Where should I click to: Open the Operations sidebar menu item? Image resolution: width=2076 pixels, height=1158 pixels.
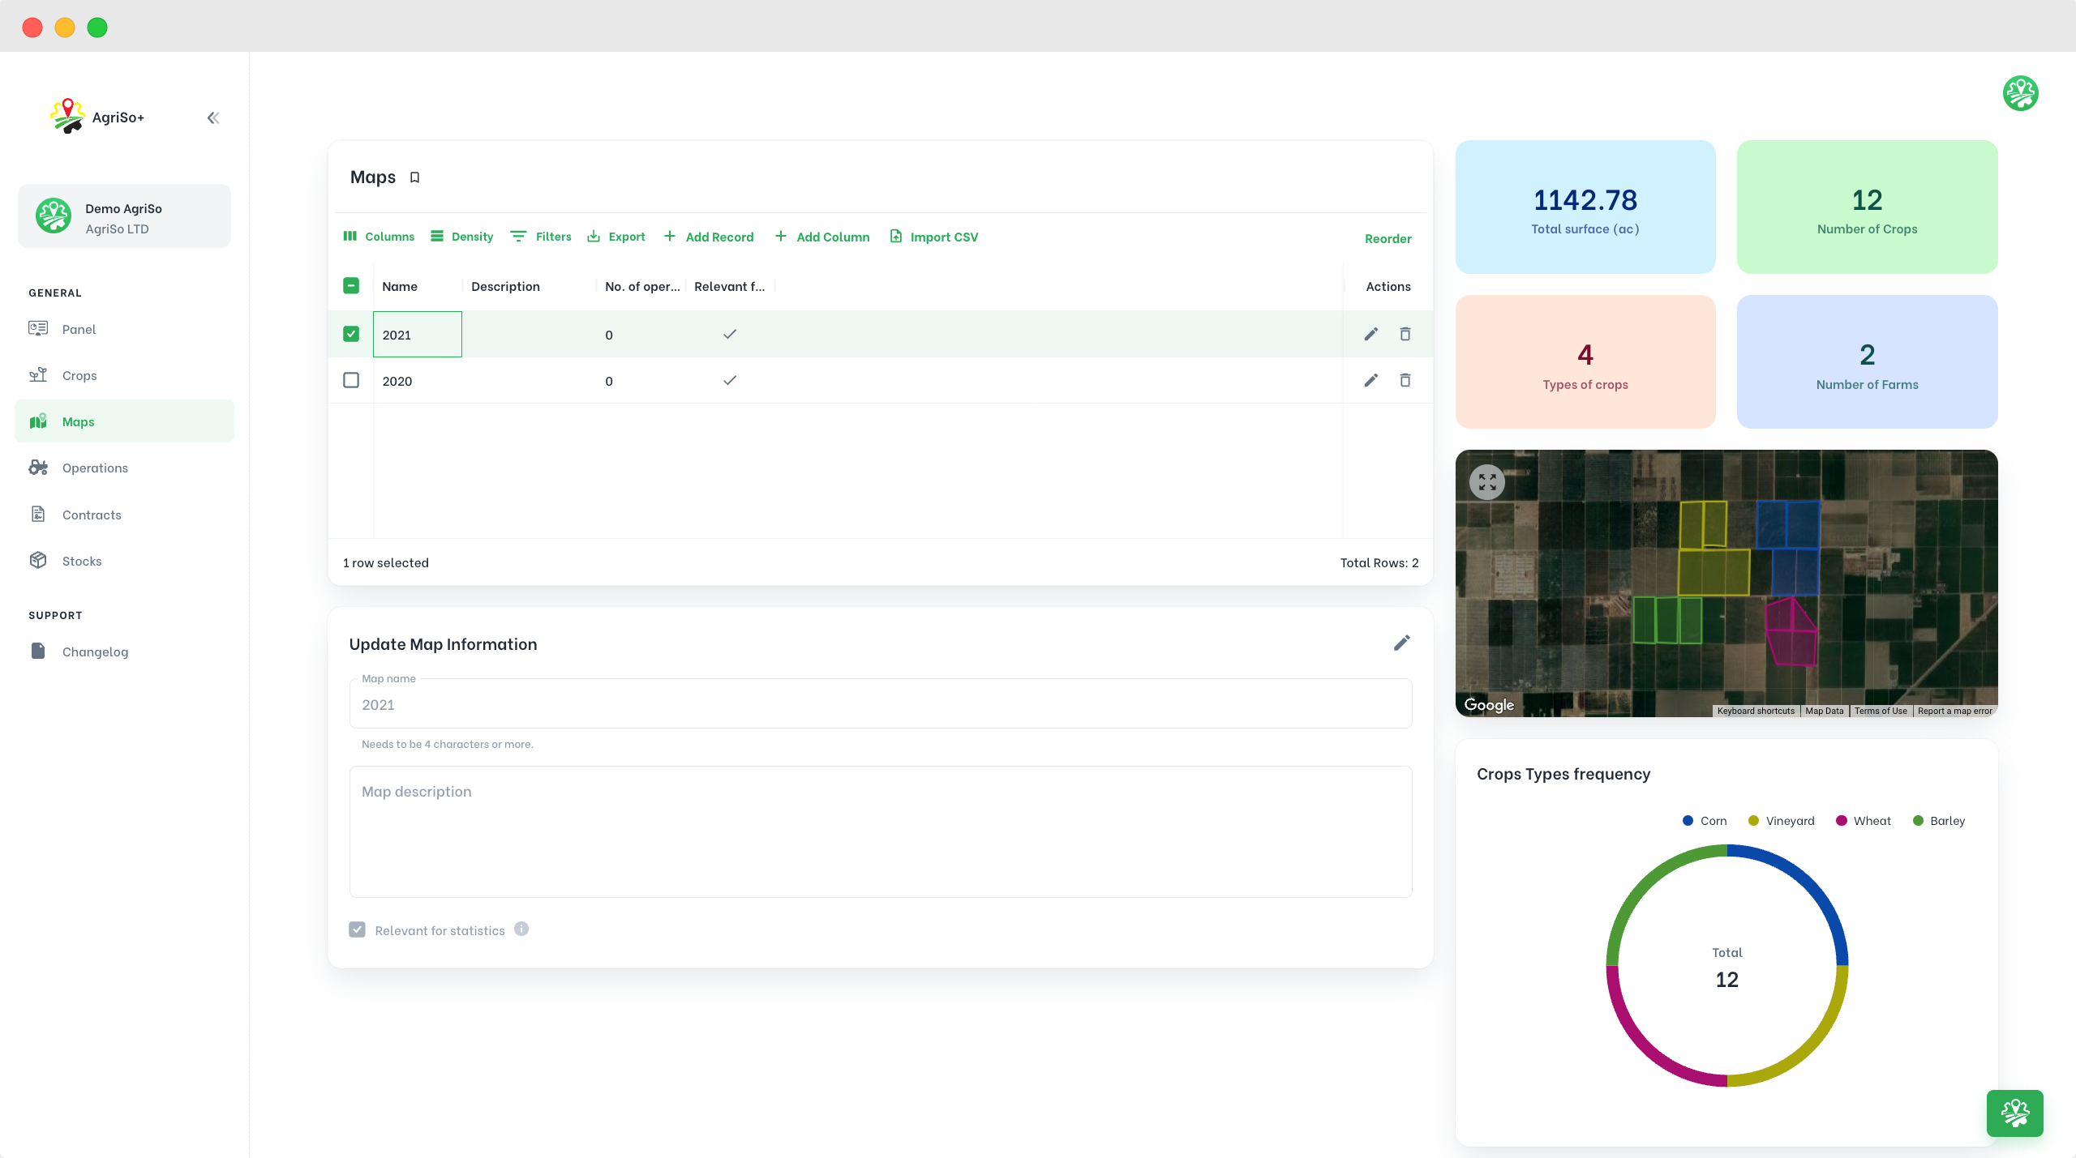(x=95, y=468)
